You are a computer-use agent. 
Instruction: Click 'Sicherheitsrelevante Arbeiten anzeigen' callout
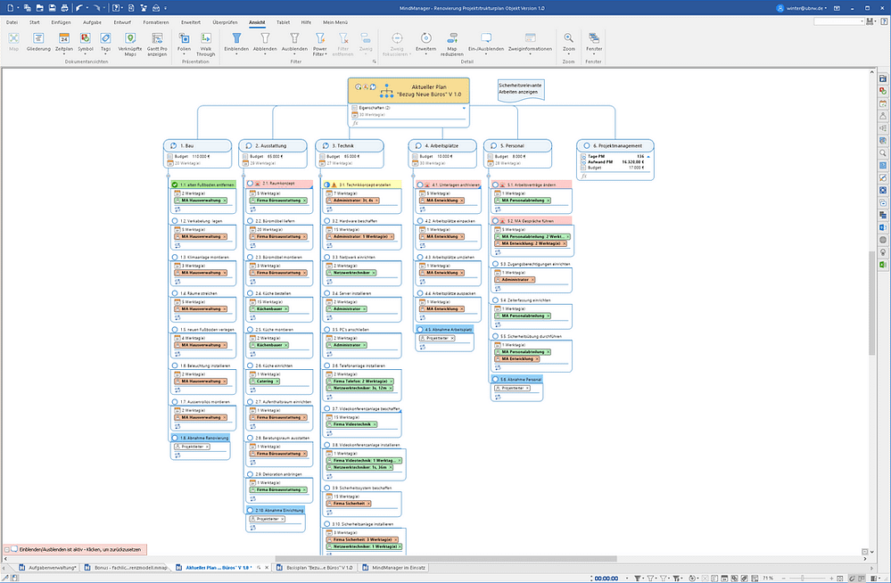pyautogui.click(x=520, y=89)
